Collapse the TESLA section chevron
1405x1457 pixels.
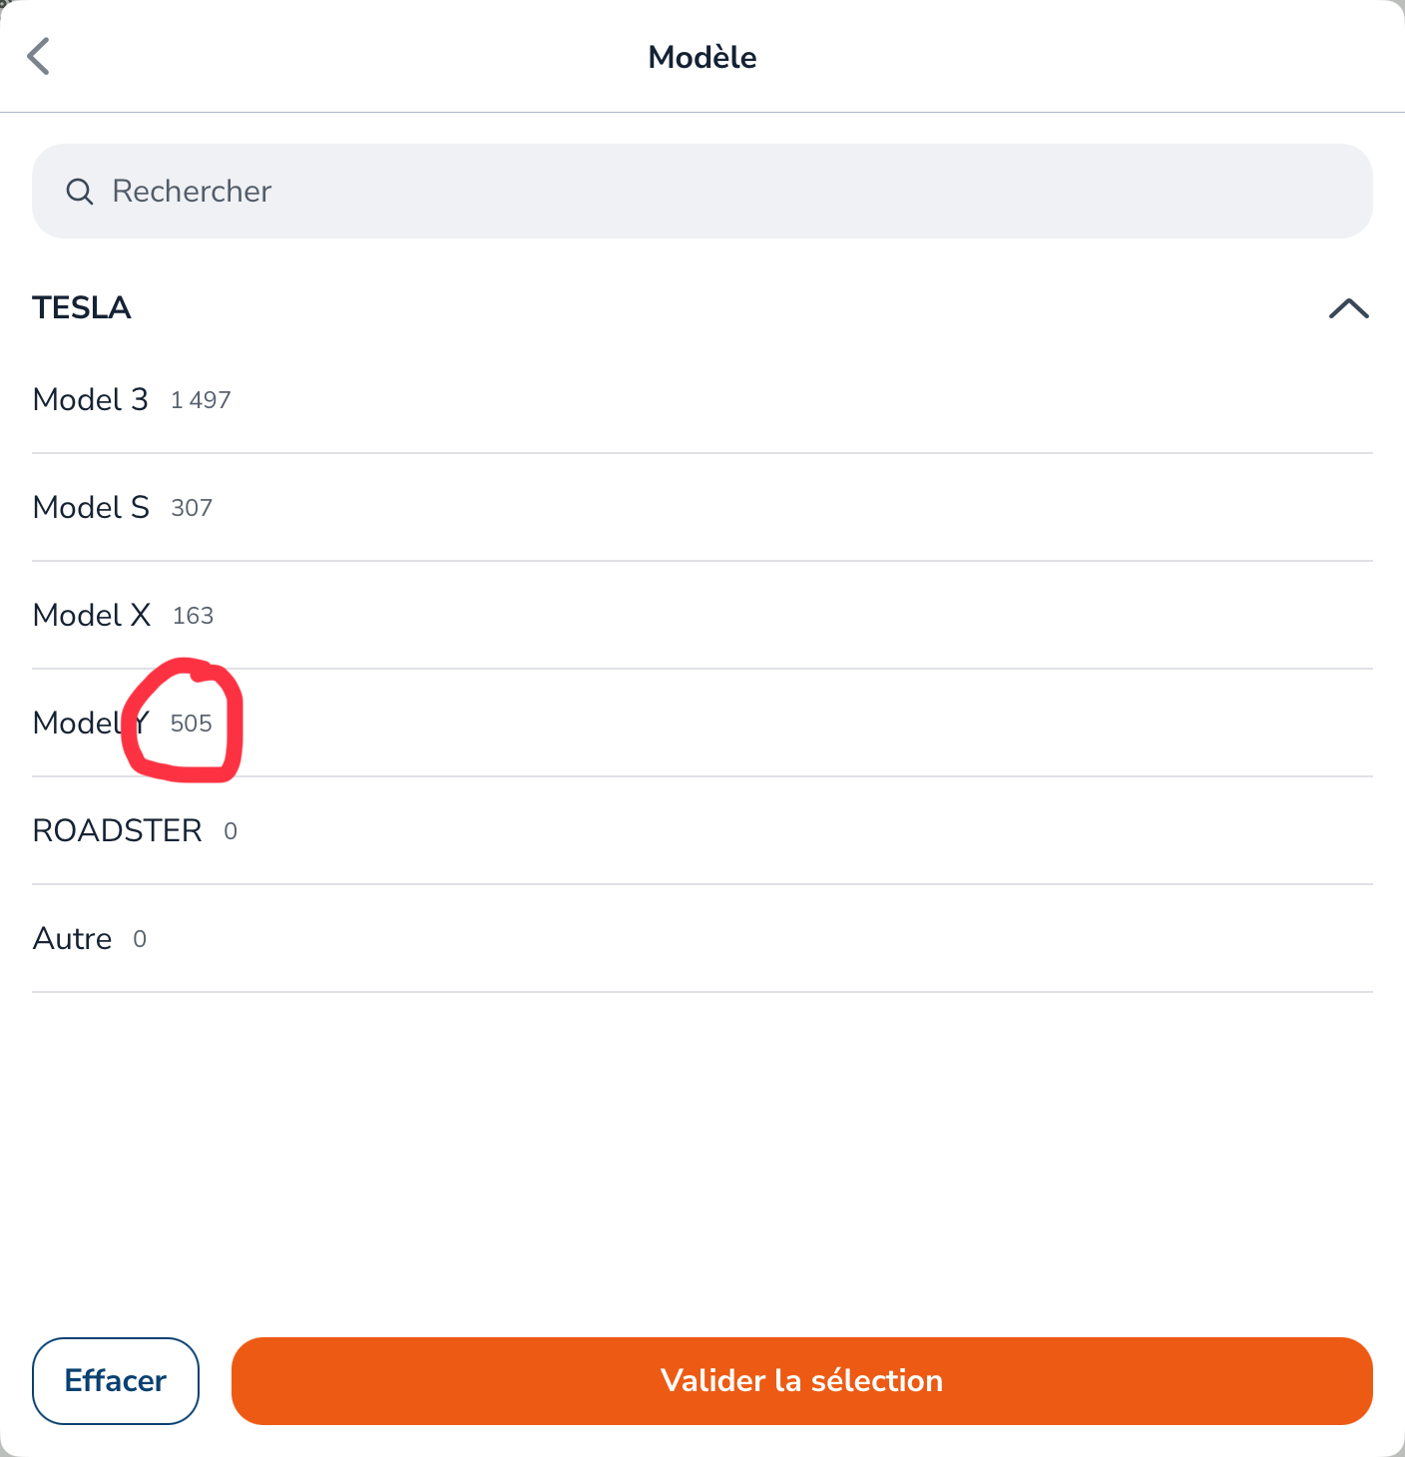point(1349,308)
